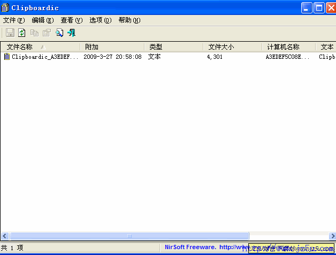Viewport: 336px width, 255px height.
Task: Click the date 2009-3-27 20:58:08
Action: click(112, 57)
